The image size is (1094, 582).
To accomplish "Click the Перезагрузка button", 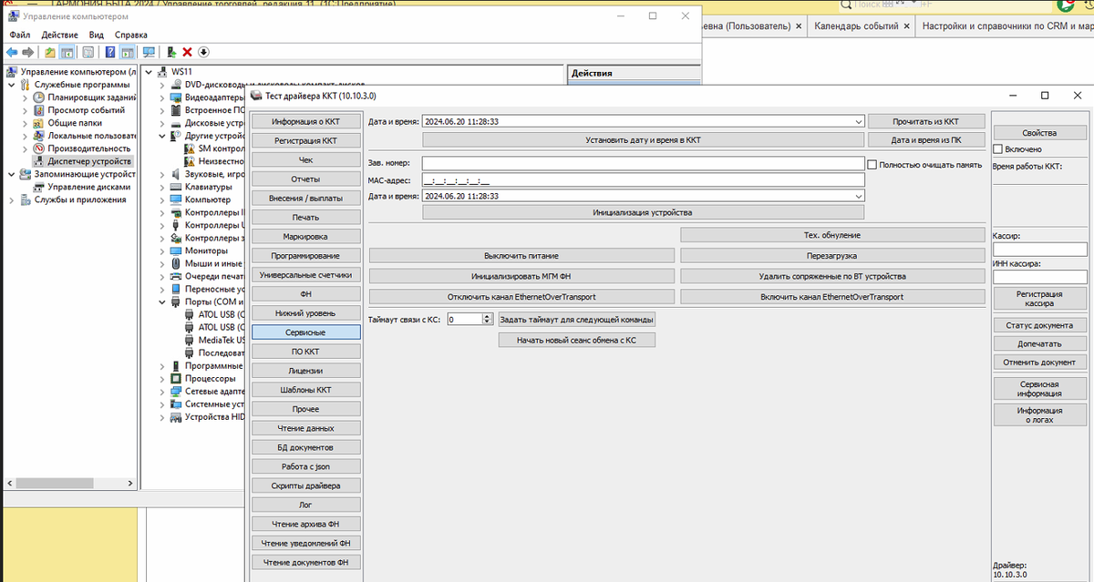I will click(832, 256).
